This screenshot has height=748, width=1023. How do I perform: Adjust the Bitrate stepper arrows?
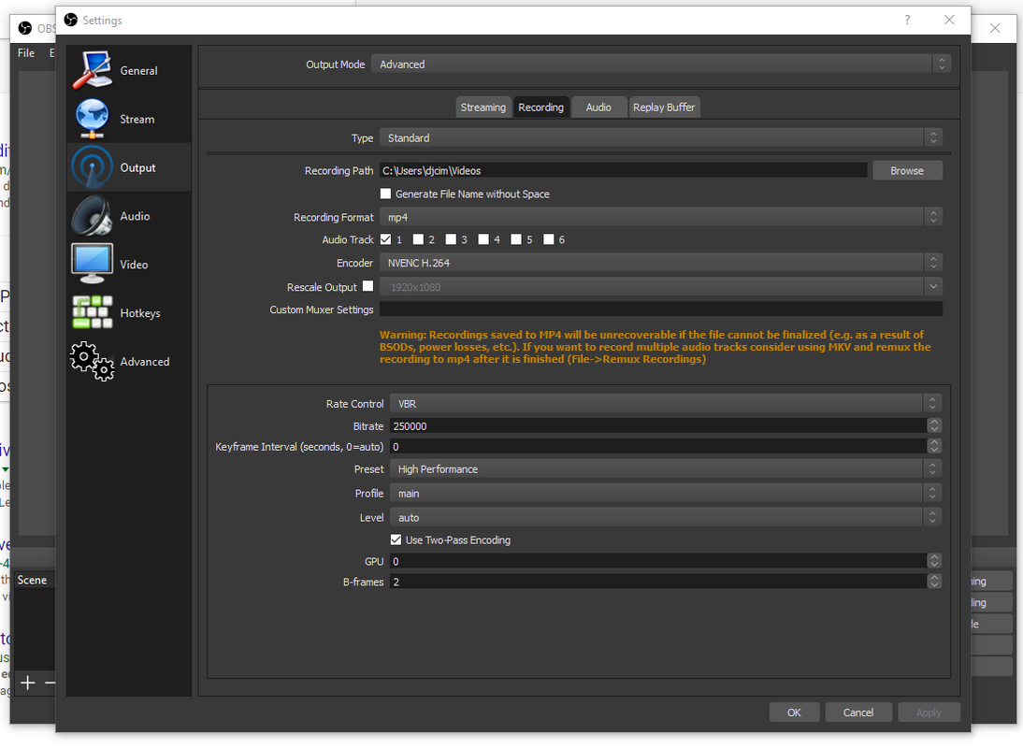(x=934, y=425)
